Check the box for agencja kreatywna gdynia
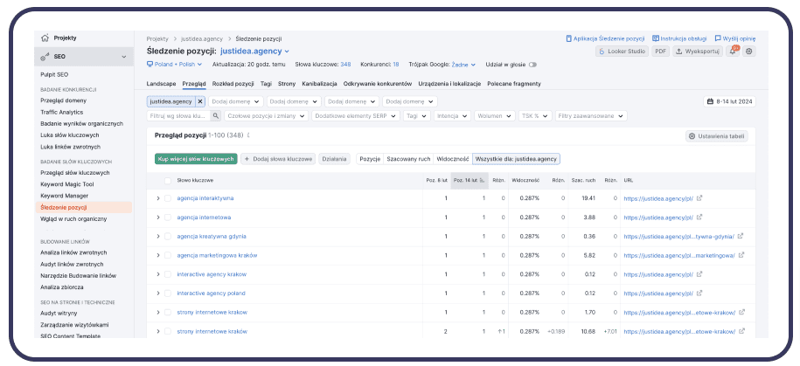 [168, 236]
